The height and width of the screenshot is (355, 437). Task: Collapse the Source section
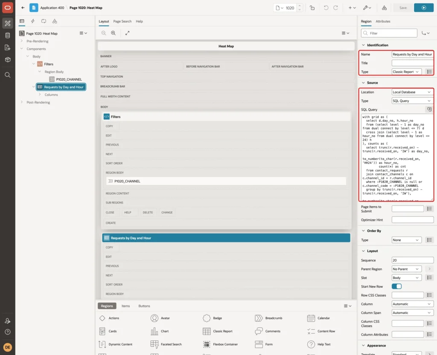point(363,83)
